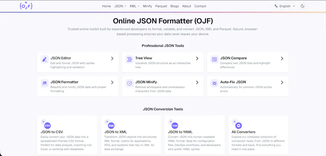The width and height of the screenshot is (326, 156).
Task: Open the JSON Formatter title link
Action: click(64, 82)
